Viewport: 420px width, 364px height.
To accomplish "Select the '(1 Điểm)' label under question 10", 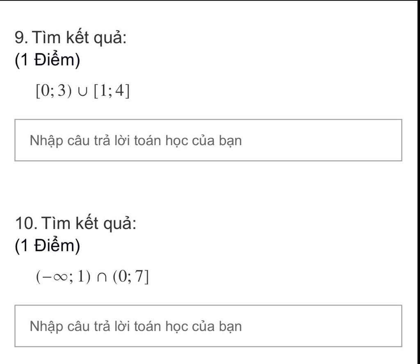I will (x=48, y=245).
